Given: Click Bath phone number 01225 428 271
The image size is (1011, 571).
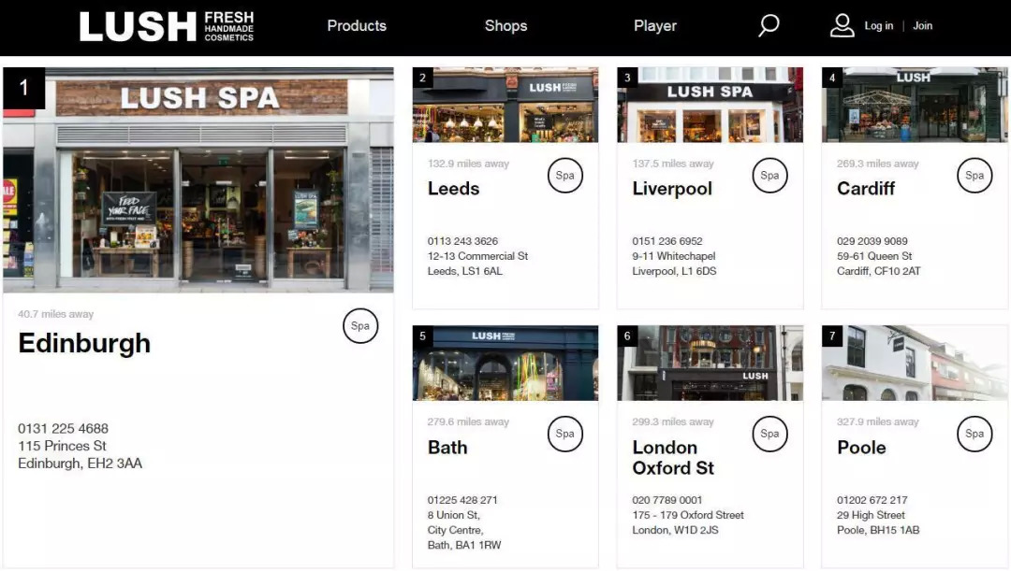Looking at the screenshot, I should [462, 500].
